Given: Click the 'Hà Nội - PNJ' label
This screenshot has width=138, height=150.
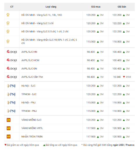Looking at the screenshot, I should [x=28, y=103].
